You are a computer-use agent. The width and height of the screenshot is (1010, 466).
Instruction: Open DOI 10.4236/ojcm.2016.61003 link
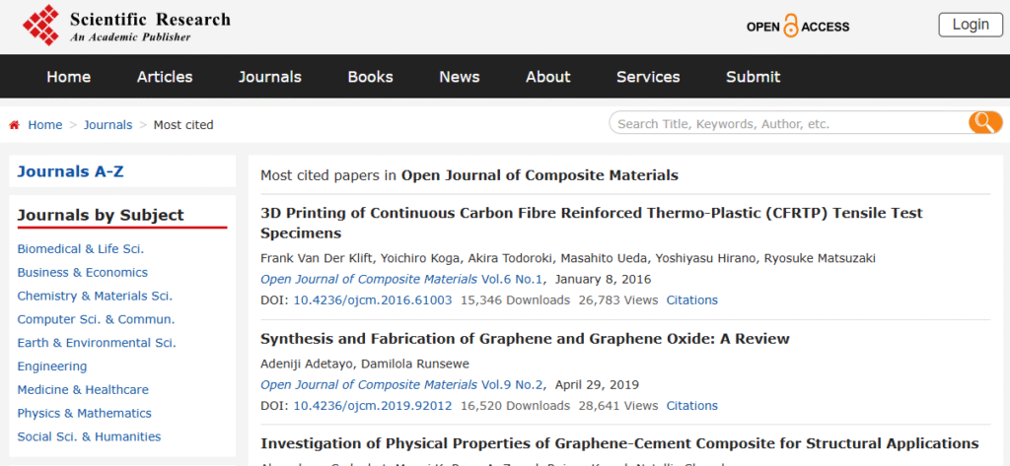pos(373,300)
